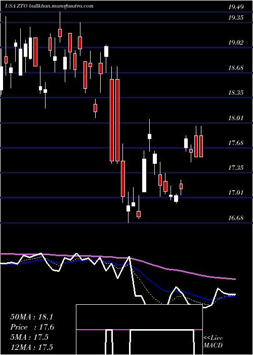Select the '5MA : 17.5' value
The image size is (253, 355).
coord(29,337)
